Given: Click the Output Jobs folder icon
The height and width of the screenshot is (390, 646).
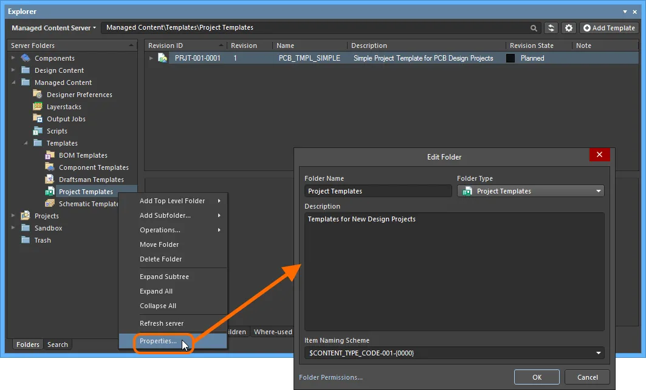Looking at the screenshot, I should pos(38,118).
